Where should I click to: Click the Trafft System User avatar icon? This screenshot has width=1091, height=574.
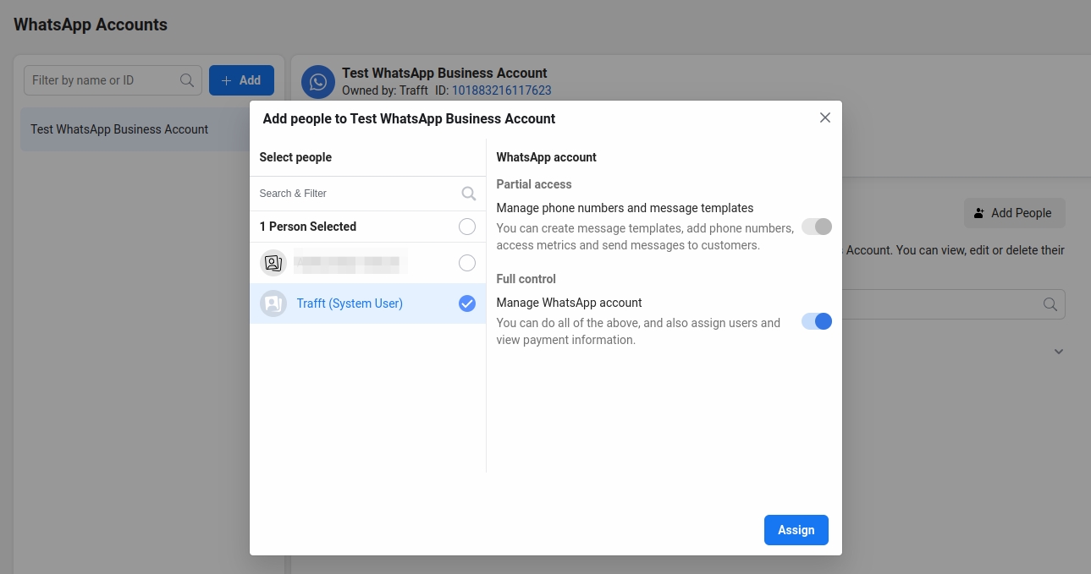[273, 303]
